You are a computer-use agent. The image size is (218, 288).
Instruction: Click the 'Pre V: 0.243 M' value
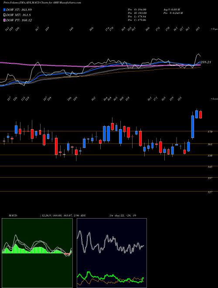tap(173, 13)
